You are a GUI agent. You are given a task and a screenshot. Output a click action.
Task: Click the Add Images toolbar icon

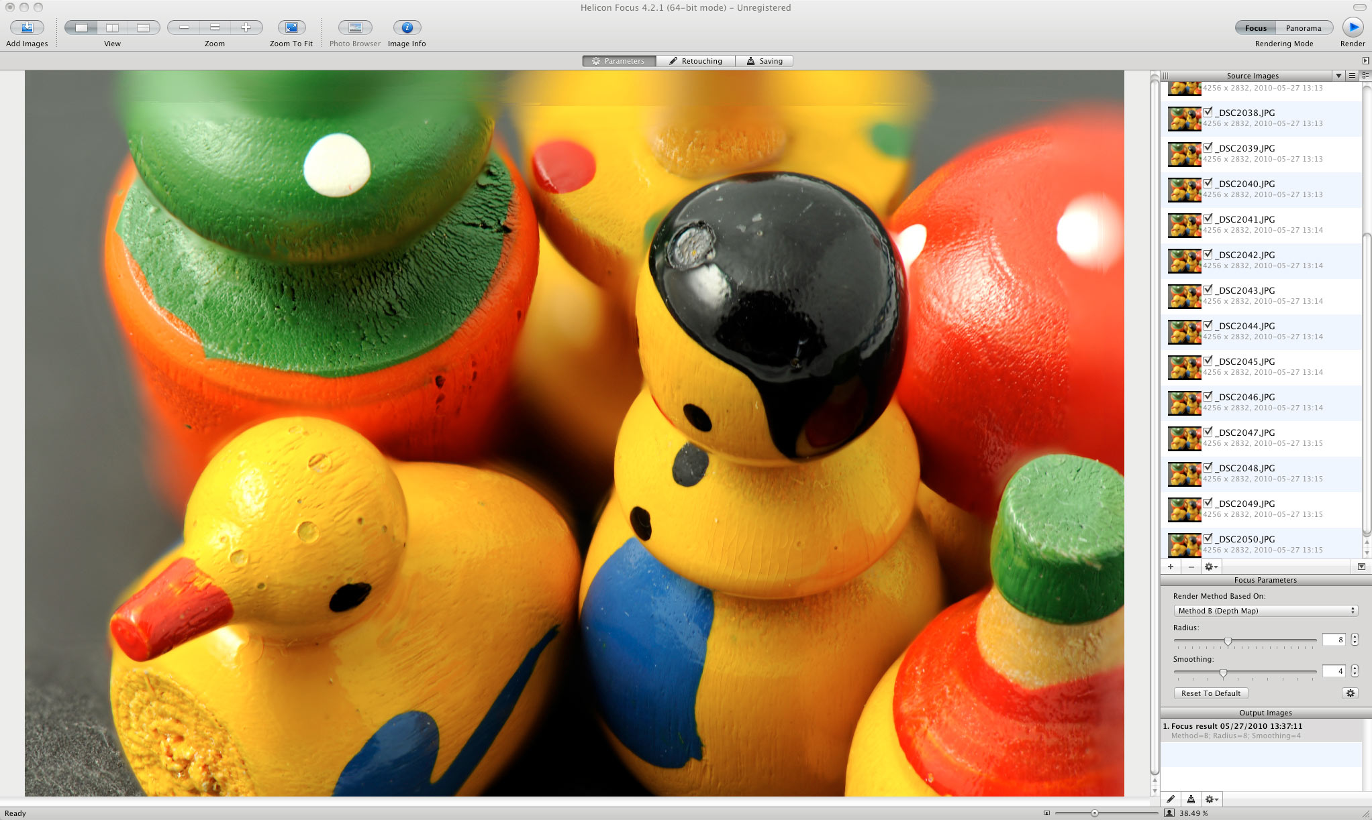pos(27,27)
